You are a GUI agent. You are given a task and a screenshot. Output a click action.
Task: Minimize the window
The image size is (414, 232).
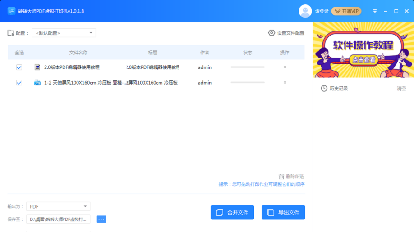(x=386, y=11)
